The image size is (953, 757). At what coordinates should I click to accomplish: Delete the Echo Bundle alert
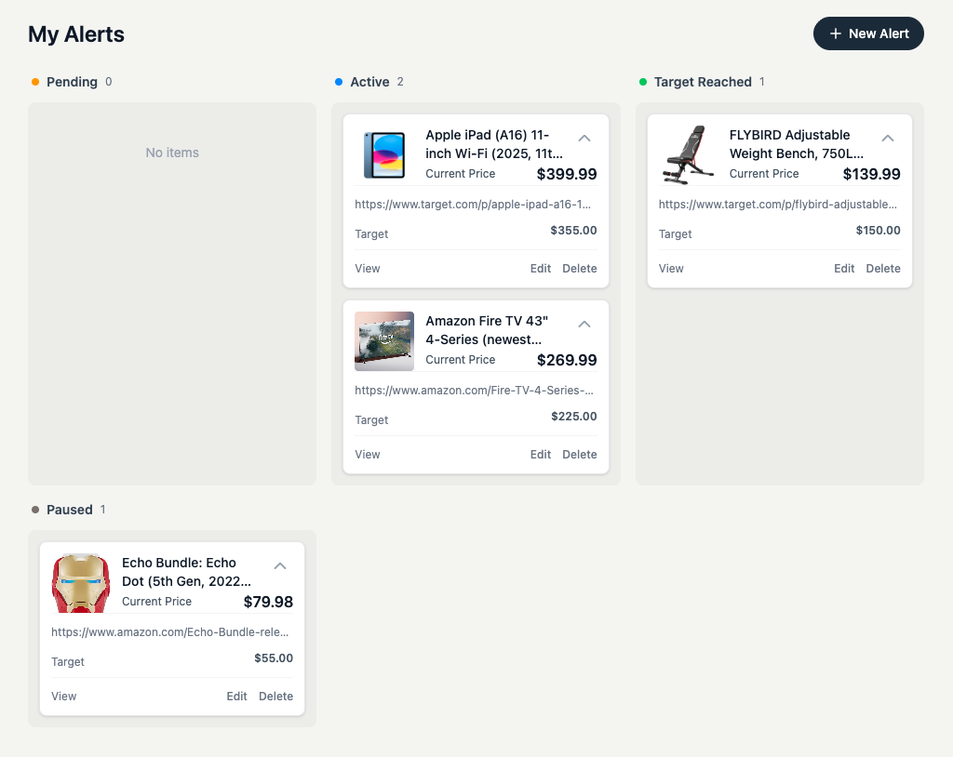[275, 696]
